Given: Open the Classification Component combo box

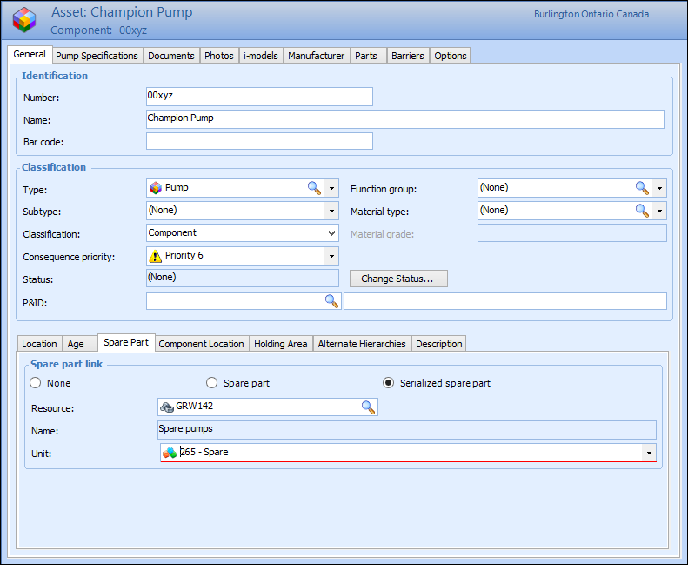Looking at the screenshot, I should click(331, 233).
